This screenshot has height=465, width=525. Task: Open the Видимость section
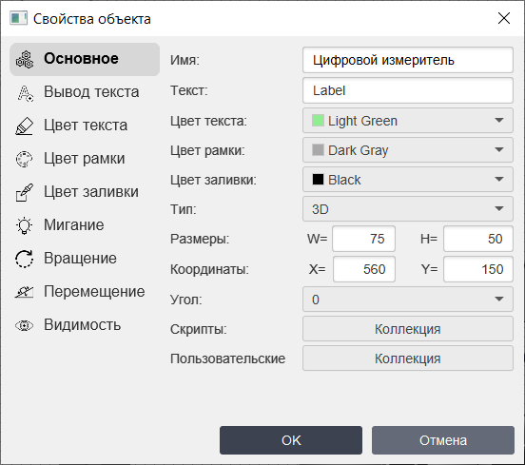coord(85,325)
